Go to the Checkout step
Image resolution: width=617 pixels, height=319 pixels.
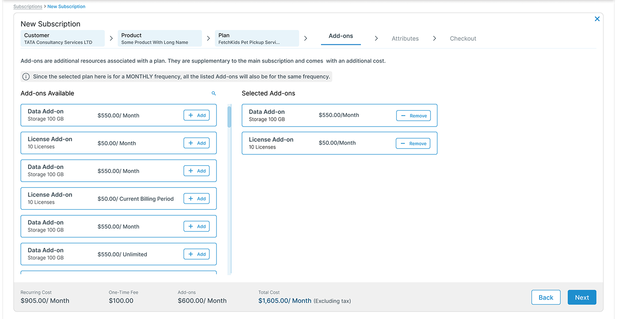463,39
